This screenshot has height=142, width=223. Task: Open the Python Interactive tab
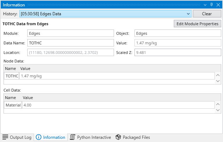coord(90,137)
